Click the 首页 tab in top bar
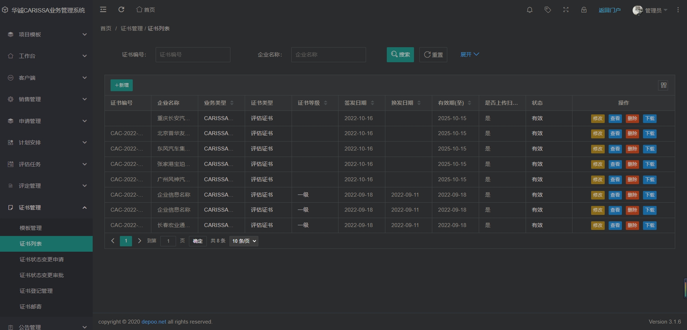The image size is (687, 330). pos(146,10)
